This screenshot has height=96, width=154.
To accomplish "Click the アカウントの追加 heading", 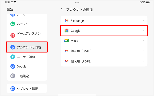I will [80, 10].
